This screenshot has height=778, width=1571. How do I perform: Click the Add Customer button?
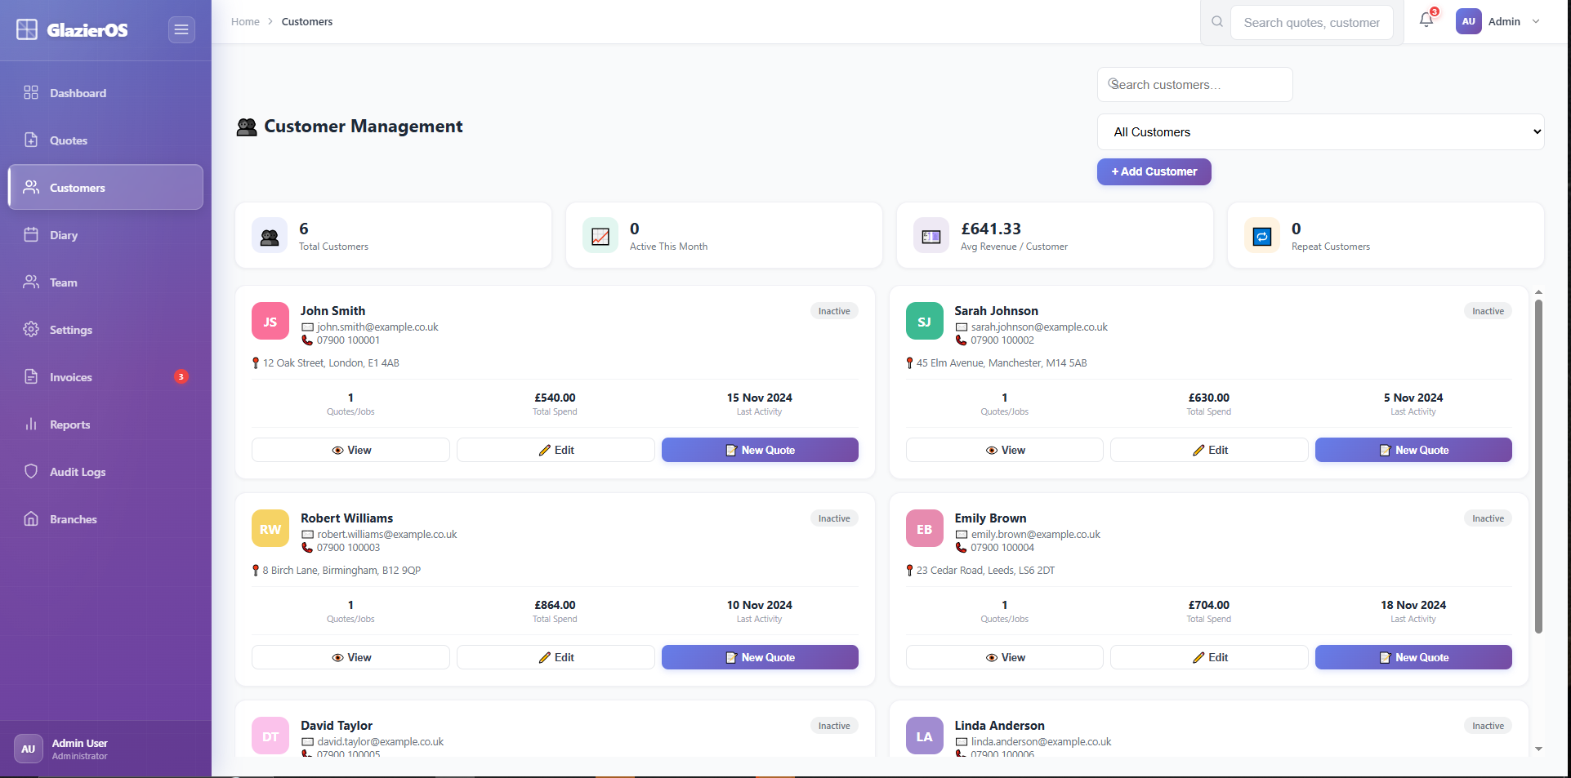1154,171
